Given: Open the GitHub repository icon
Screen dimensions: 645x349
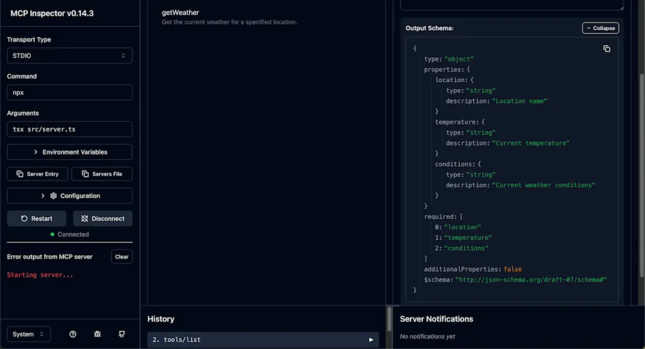Looking at the screenshot, I should pos(122,334).
